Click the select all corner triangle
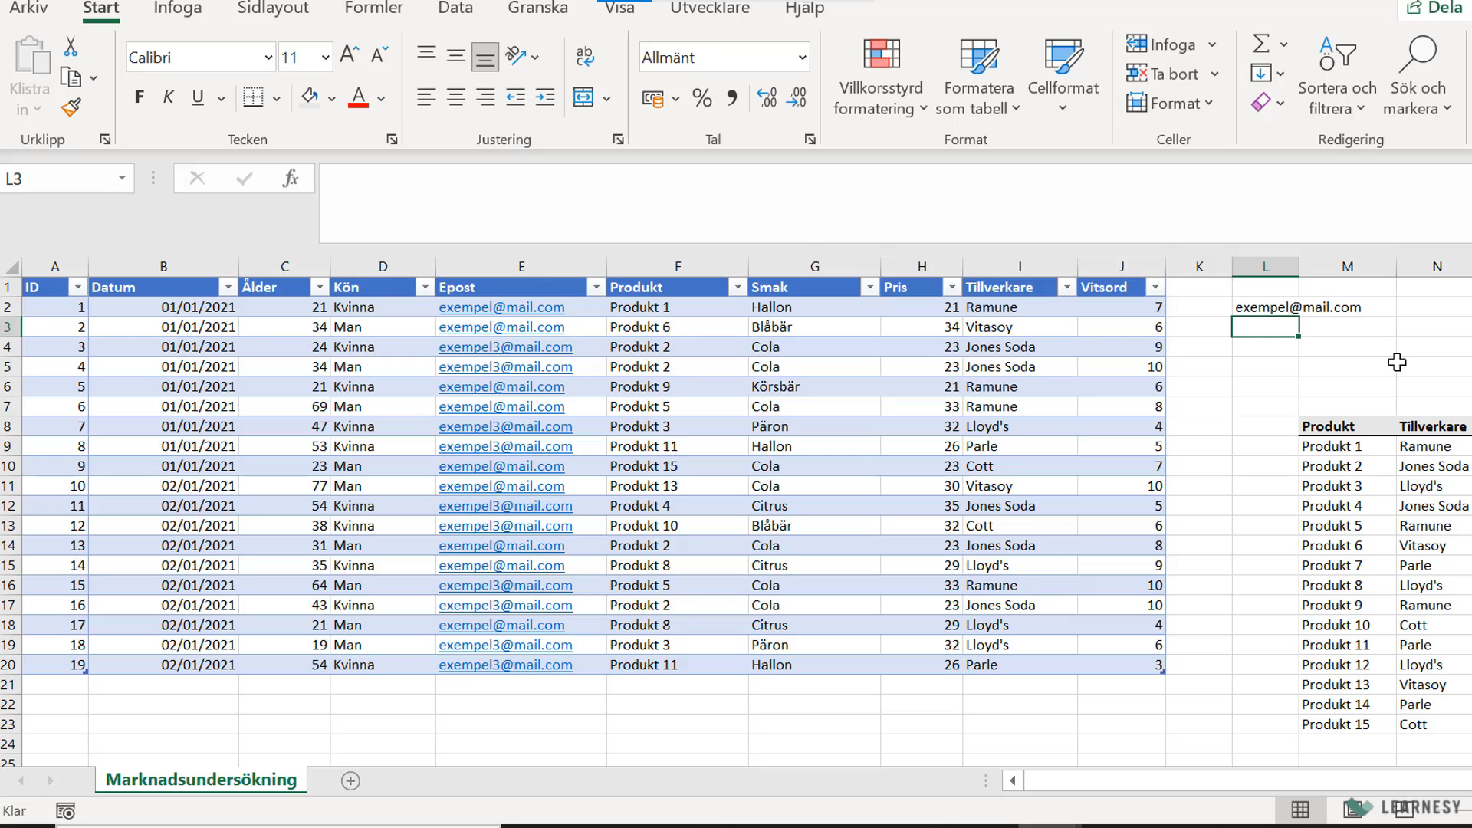The height and width of the screenshot is (828, 1472). 11,267
